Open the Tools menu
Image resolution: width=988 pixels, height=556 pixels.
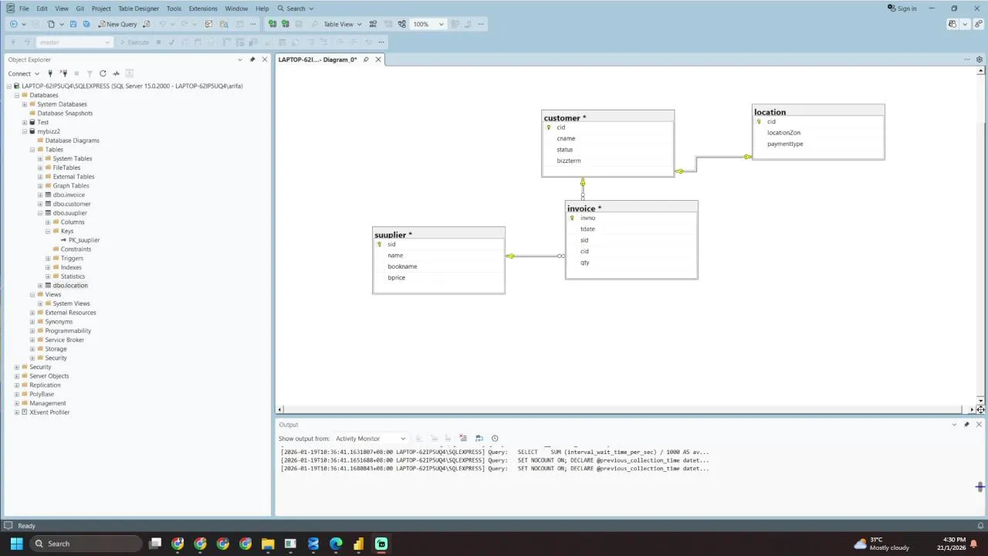174,8
